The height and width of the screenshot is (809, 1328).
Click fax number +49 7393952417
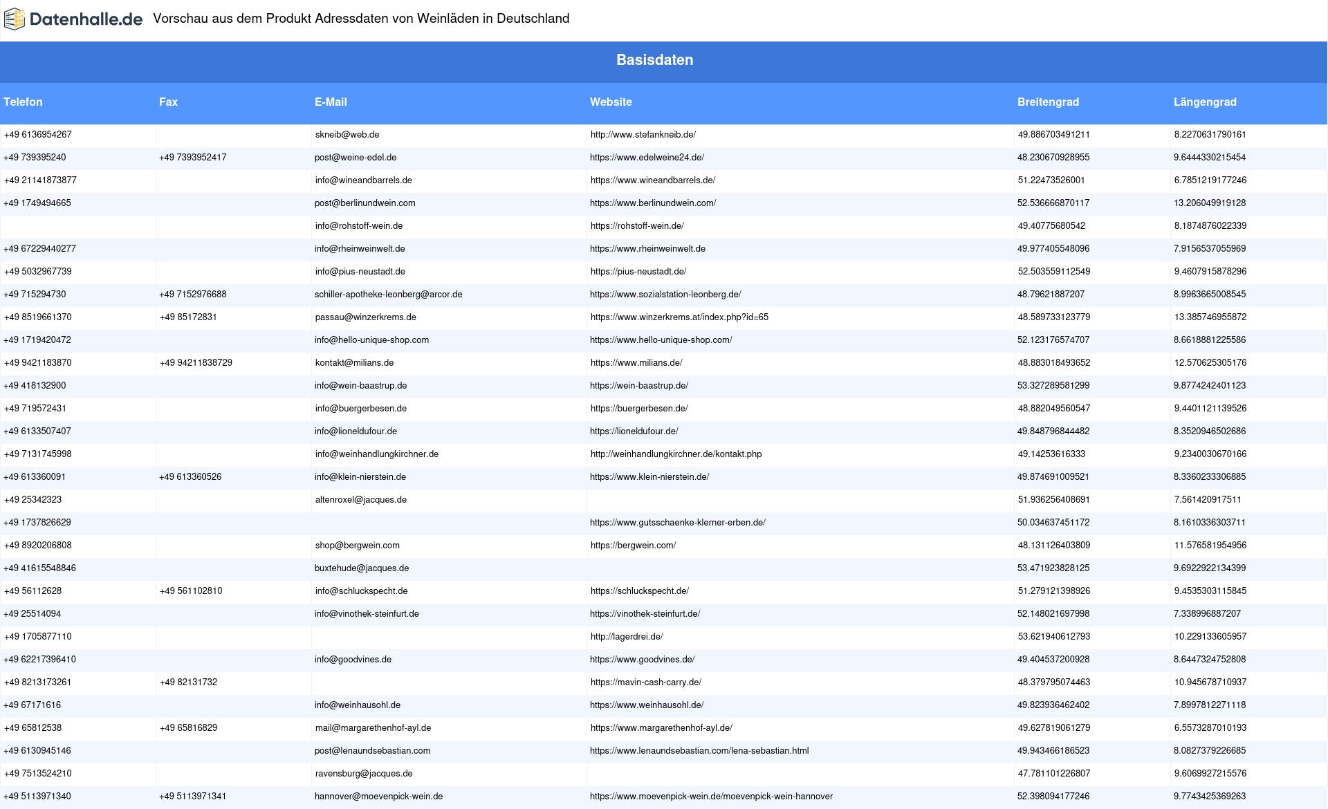coord(193,158)
